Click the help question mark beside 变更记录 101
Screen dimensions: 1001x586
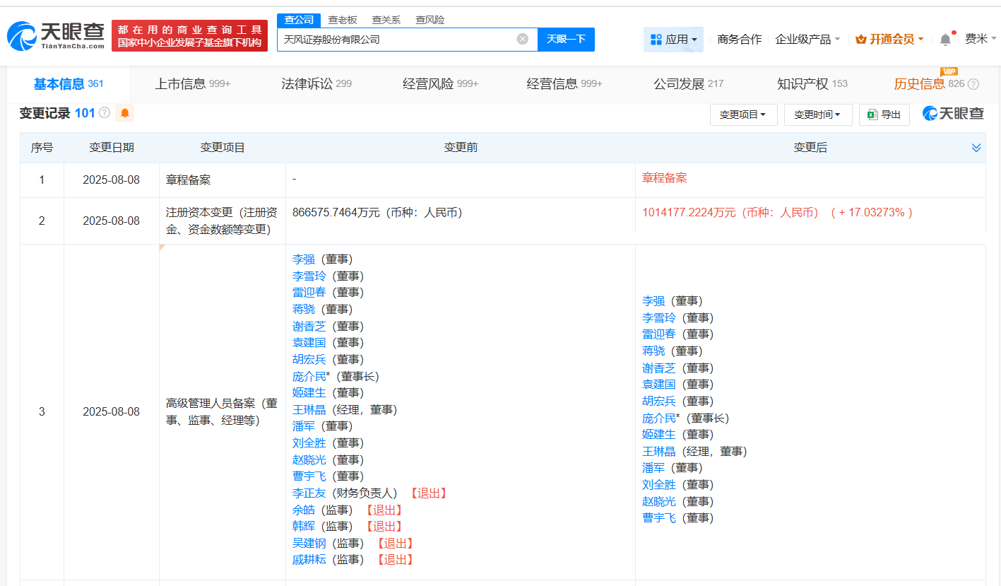(x=105, y=113)
